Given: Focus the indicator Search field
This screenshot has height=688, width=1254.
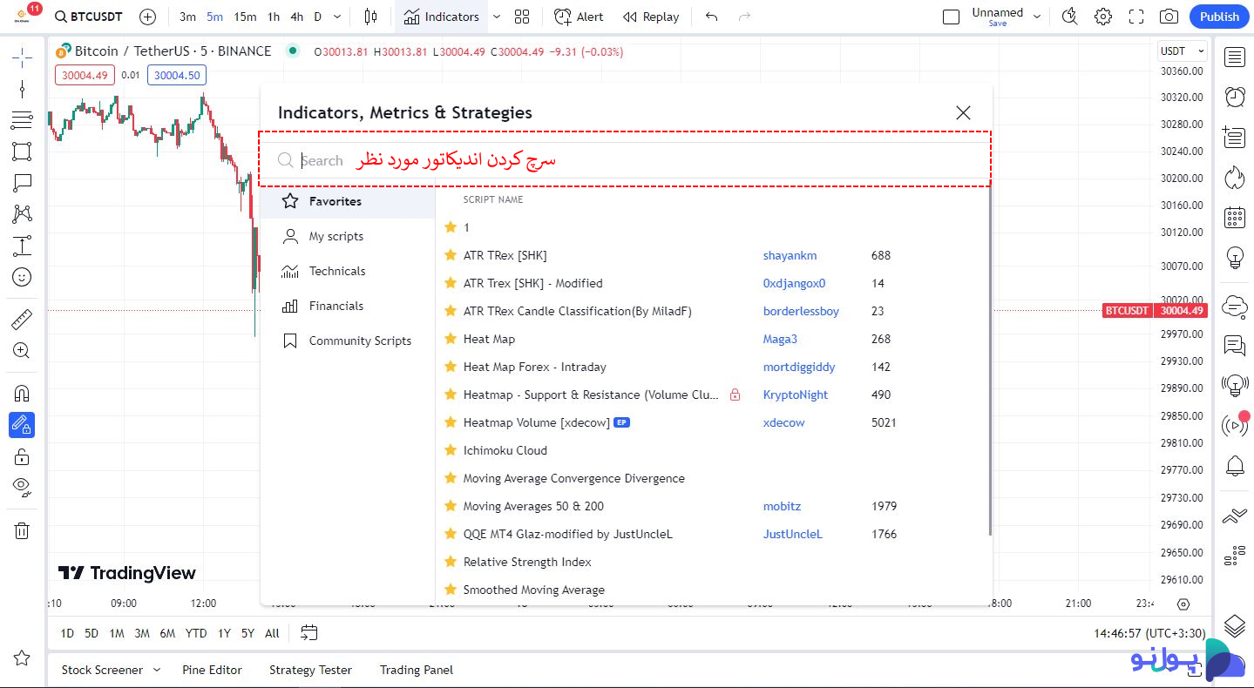Looking at the screenshot, I should (x=625, y=160).
